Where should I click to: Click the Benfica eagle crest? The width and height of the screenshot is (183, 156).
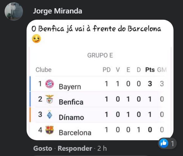pos(50,99)
